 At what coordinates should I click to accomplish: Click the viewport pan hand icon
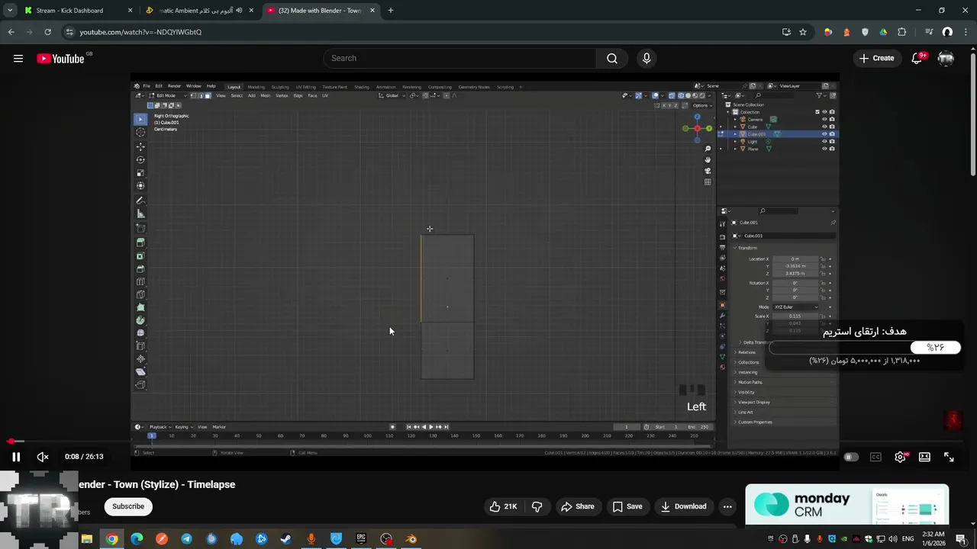click(x=708, y=159)
